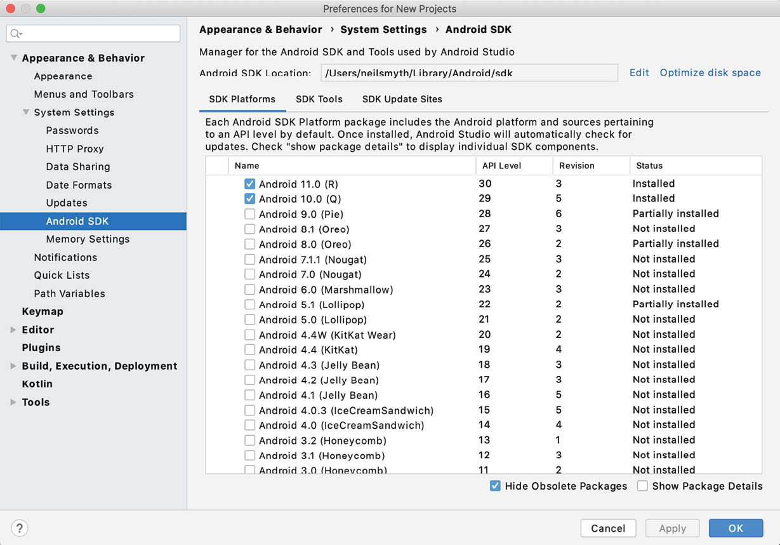Select Notifications in the sidebar
The width and height of the screenshot is (780, 545).
[65, 257]
